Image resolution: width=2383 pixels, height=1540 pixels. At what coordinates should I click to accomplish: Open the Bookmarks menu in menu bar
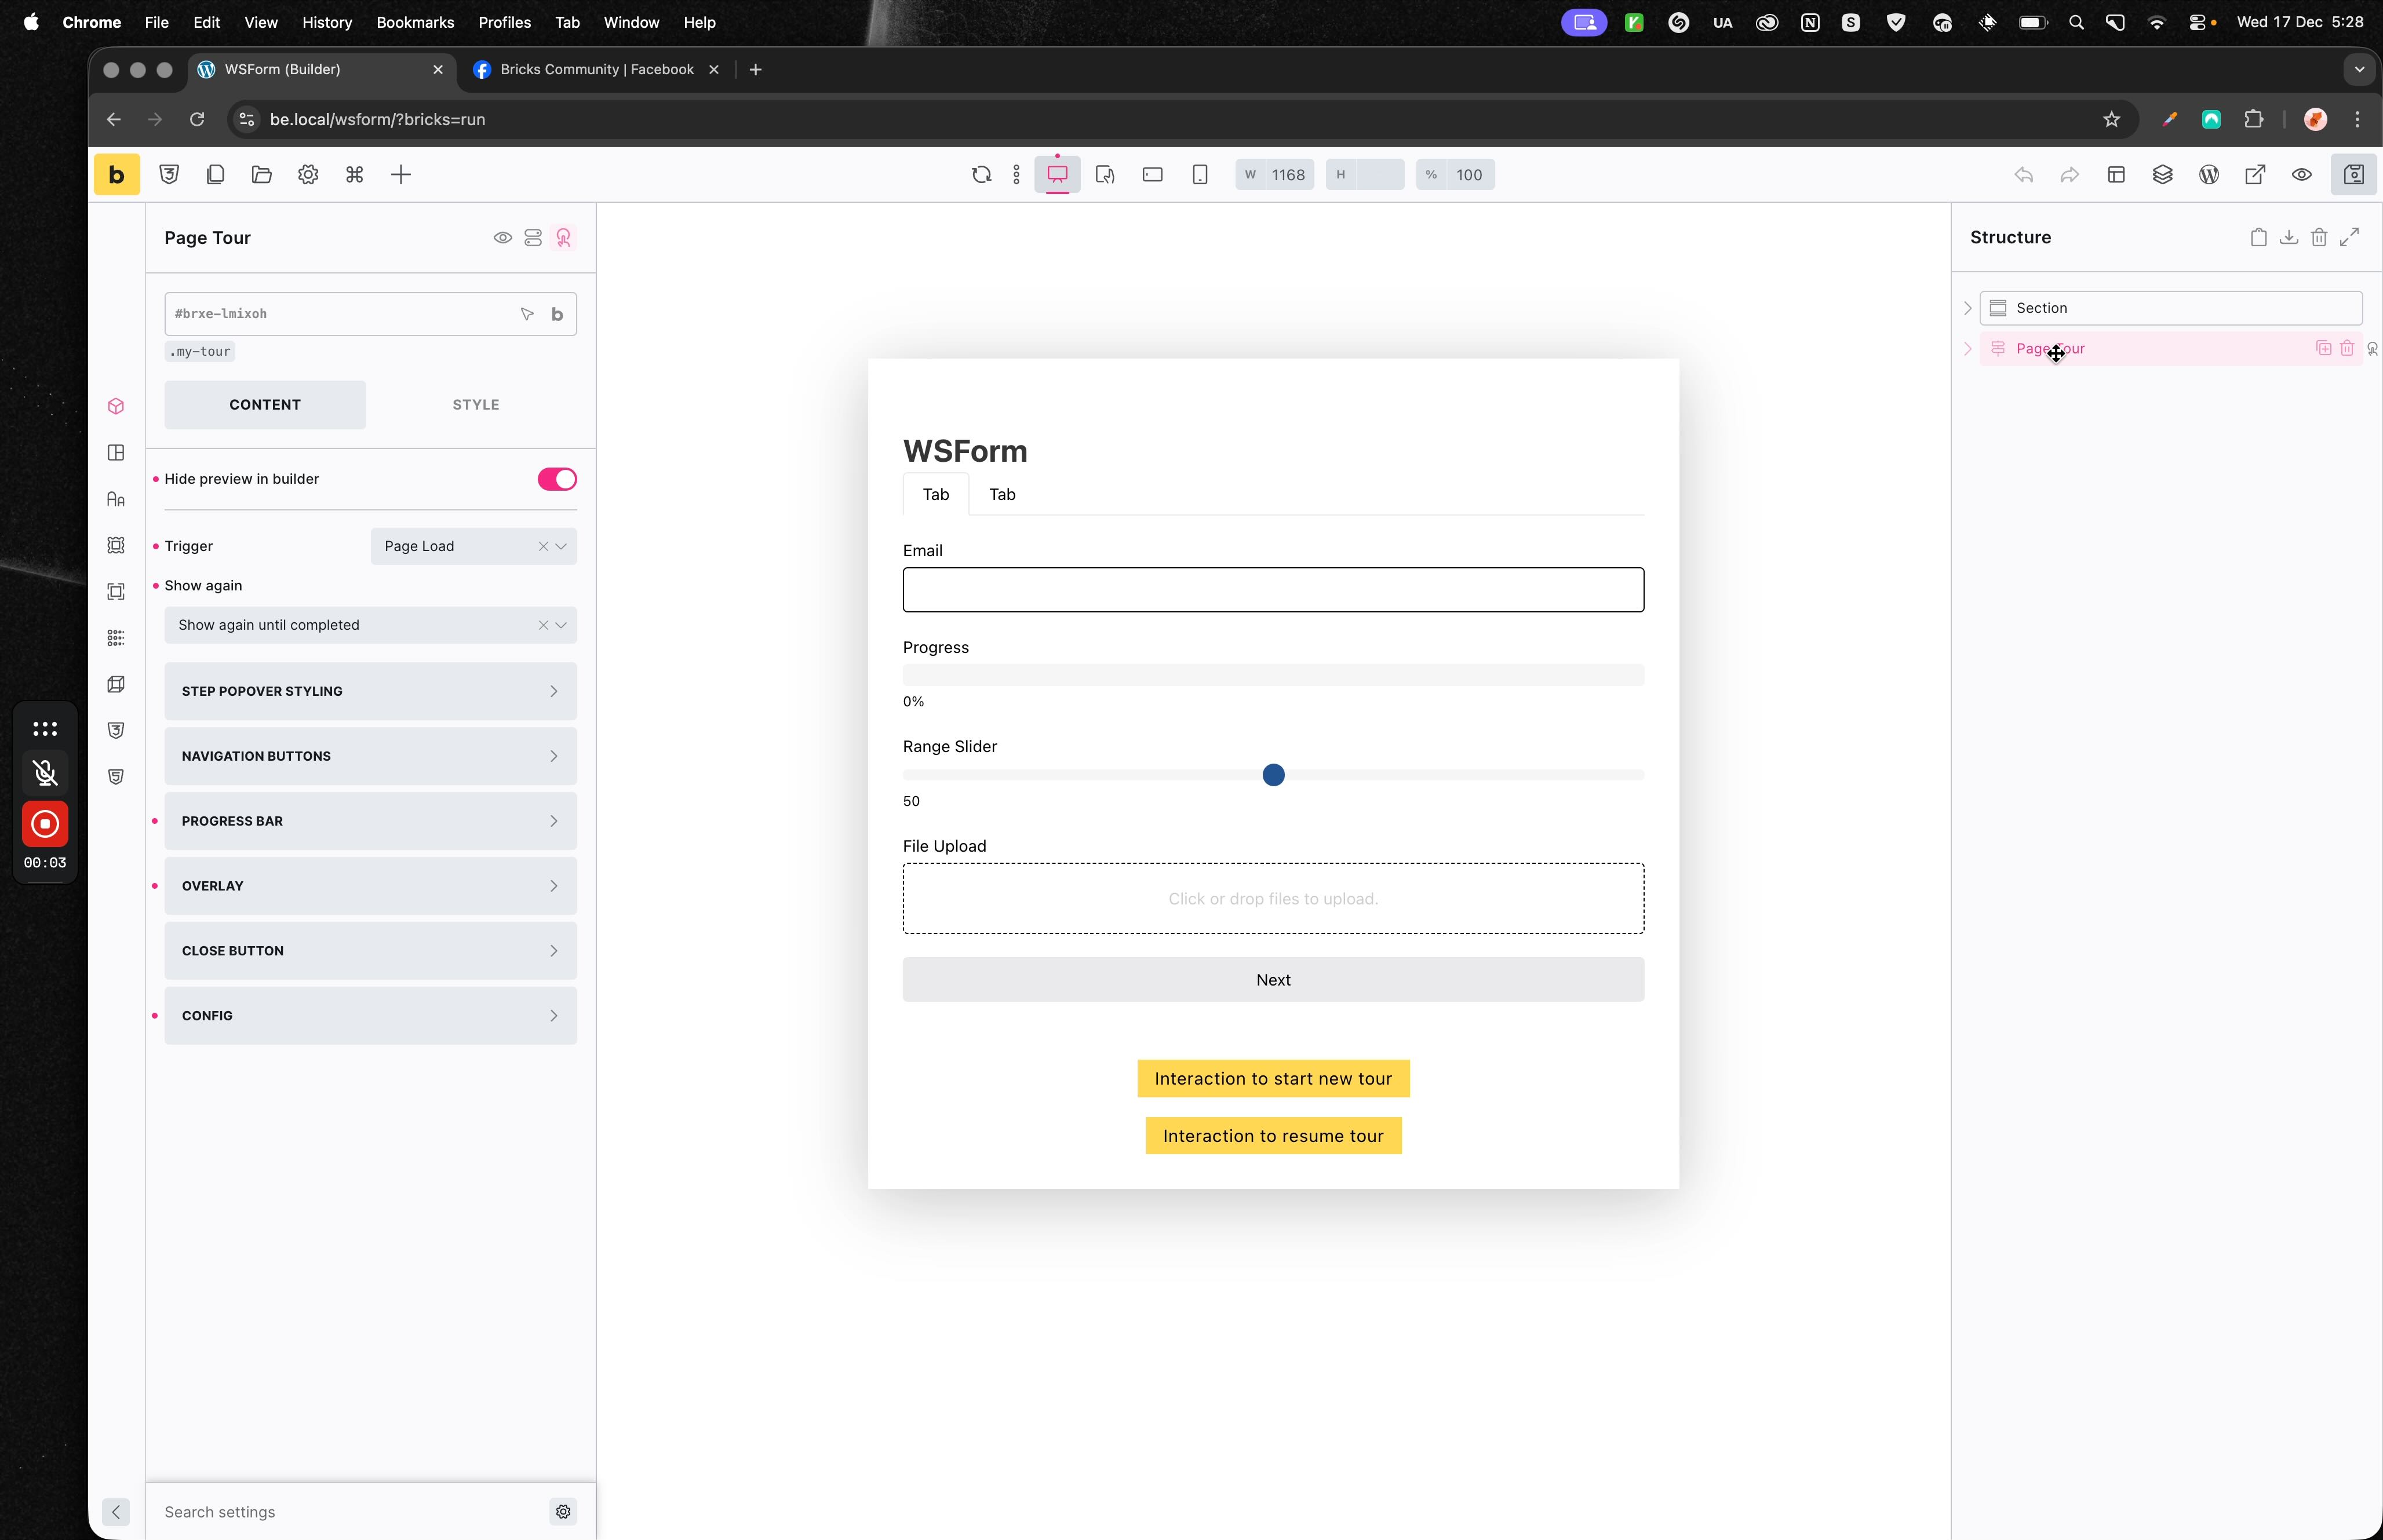(415, 22)
